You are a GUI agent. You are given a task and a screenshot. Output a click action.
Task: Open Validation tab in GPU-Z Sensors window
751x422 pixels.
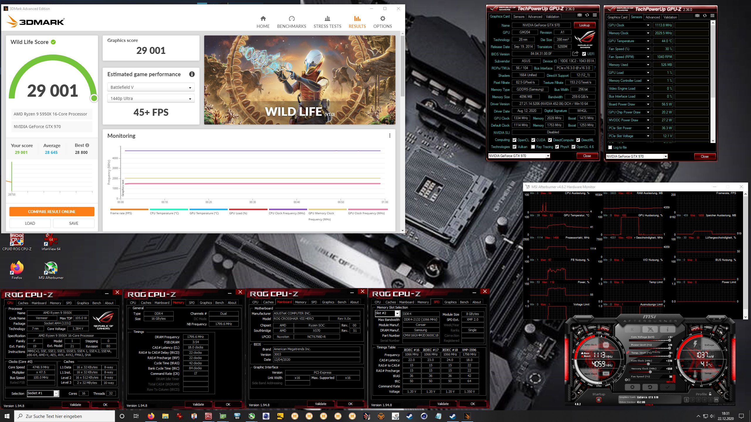coord(670,17)
